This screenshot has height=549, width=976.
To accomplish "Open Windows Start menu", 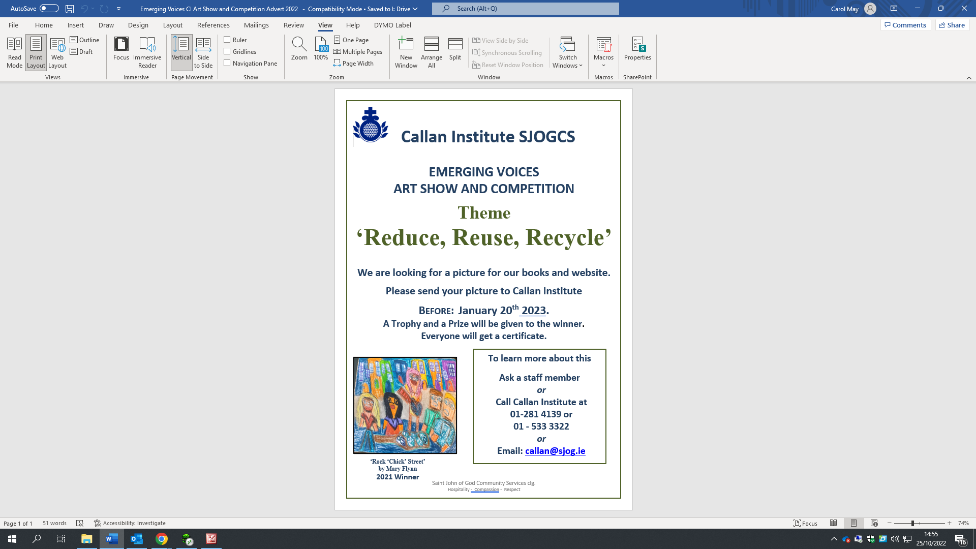I will 12,539.
